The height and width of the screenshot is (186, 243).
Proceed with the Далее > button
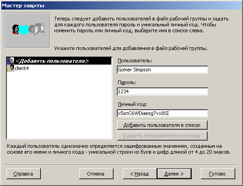click(174, 174)
